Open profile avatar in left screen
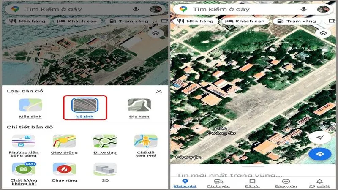Viewport: 338px width, 190px height. [155, 9]
